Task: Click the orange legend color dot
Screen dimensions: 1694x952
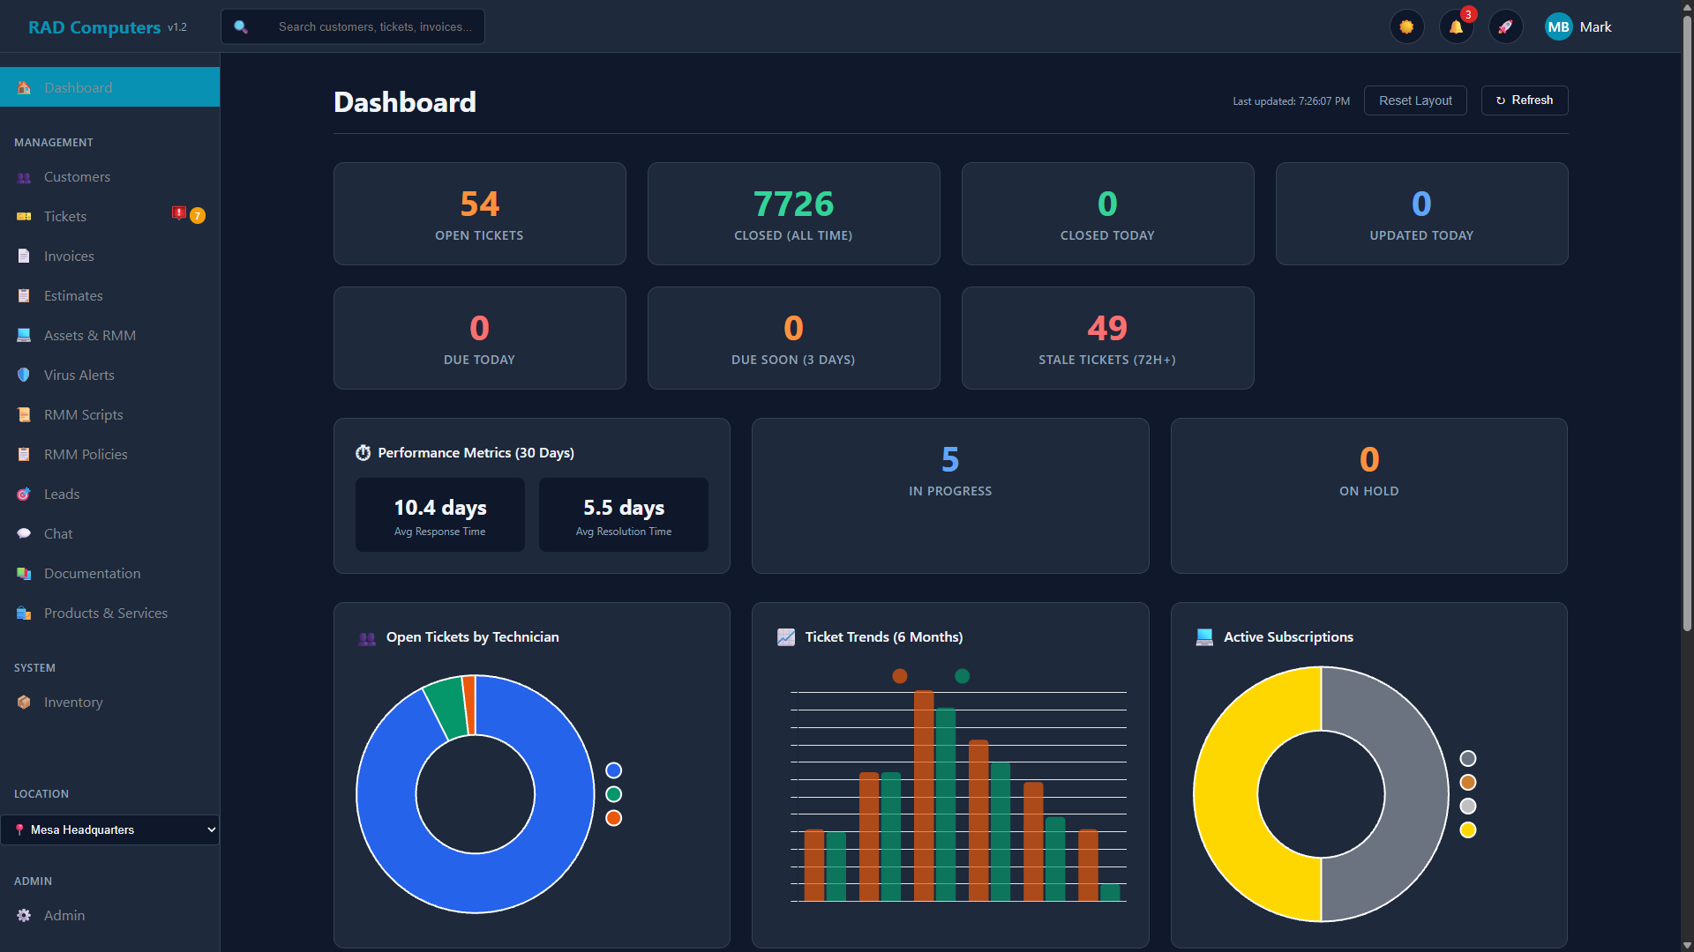Action: (x=613, y=817)
